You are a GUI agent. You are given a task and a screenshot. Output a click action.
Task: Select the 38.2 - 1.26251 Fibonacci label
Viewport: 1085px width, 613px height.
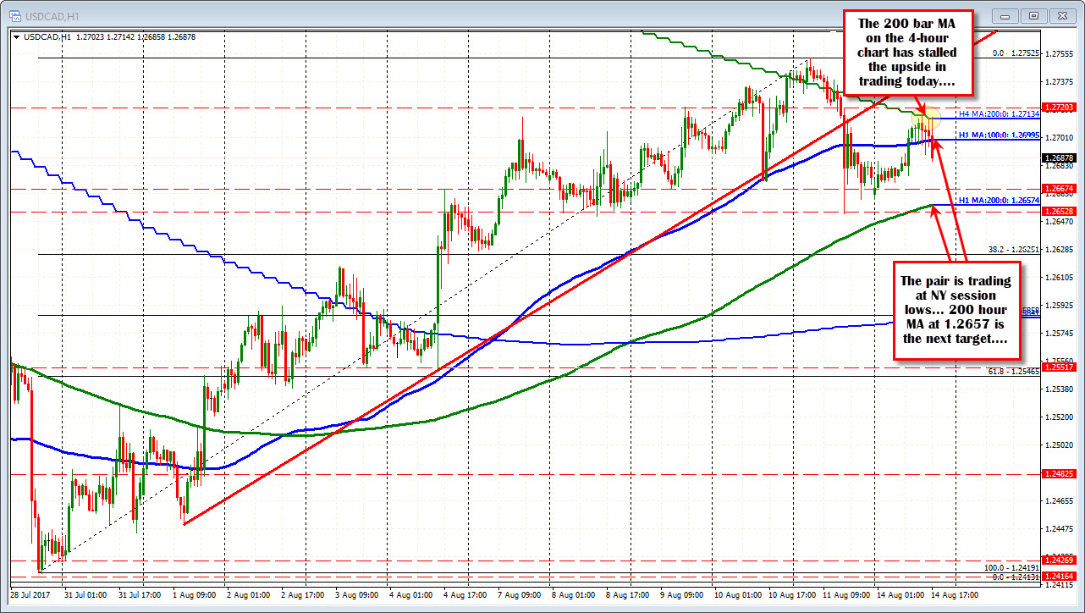(x=1014, y=250)
